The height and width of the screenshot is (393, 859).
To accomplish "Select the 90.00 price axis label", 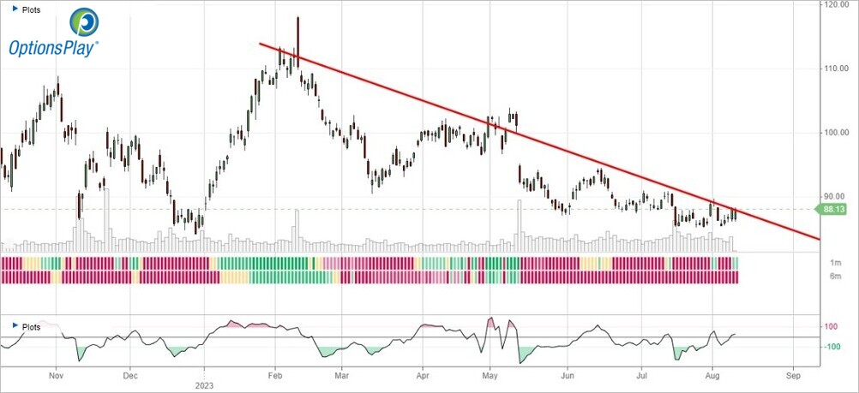I will (833, 197).
